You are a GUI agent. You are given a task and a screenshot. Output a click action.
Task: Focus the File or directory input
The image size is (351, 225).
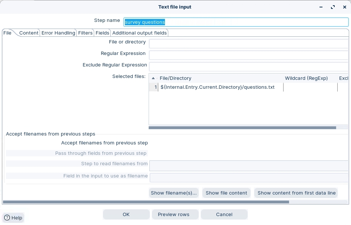(248, 44)
